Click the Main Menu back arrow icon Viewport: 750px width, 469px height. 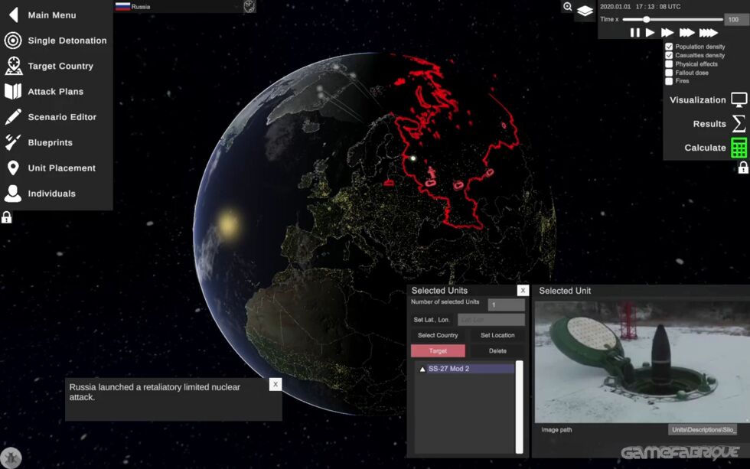(x=14, y=15)
